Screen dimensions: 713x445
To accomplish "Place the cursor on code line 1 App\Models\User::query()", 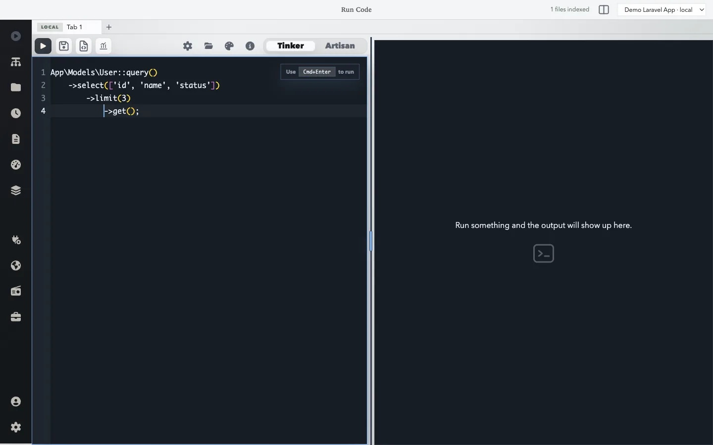I will pos(104,72).
